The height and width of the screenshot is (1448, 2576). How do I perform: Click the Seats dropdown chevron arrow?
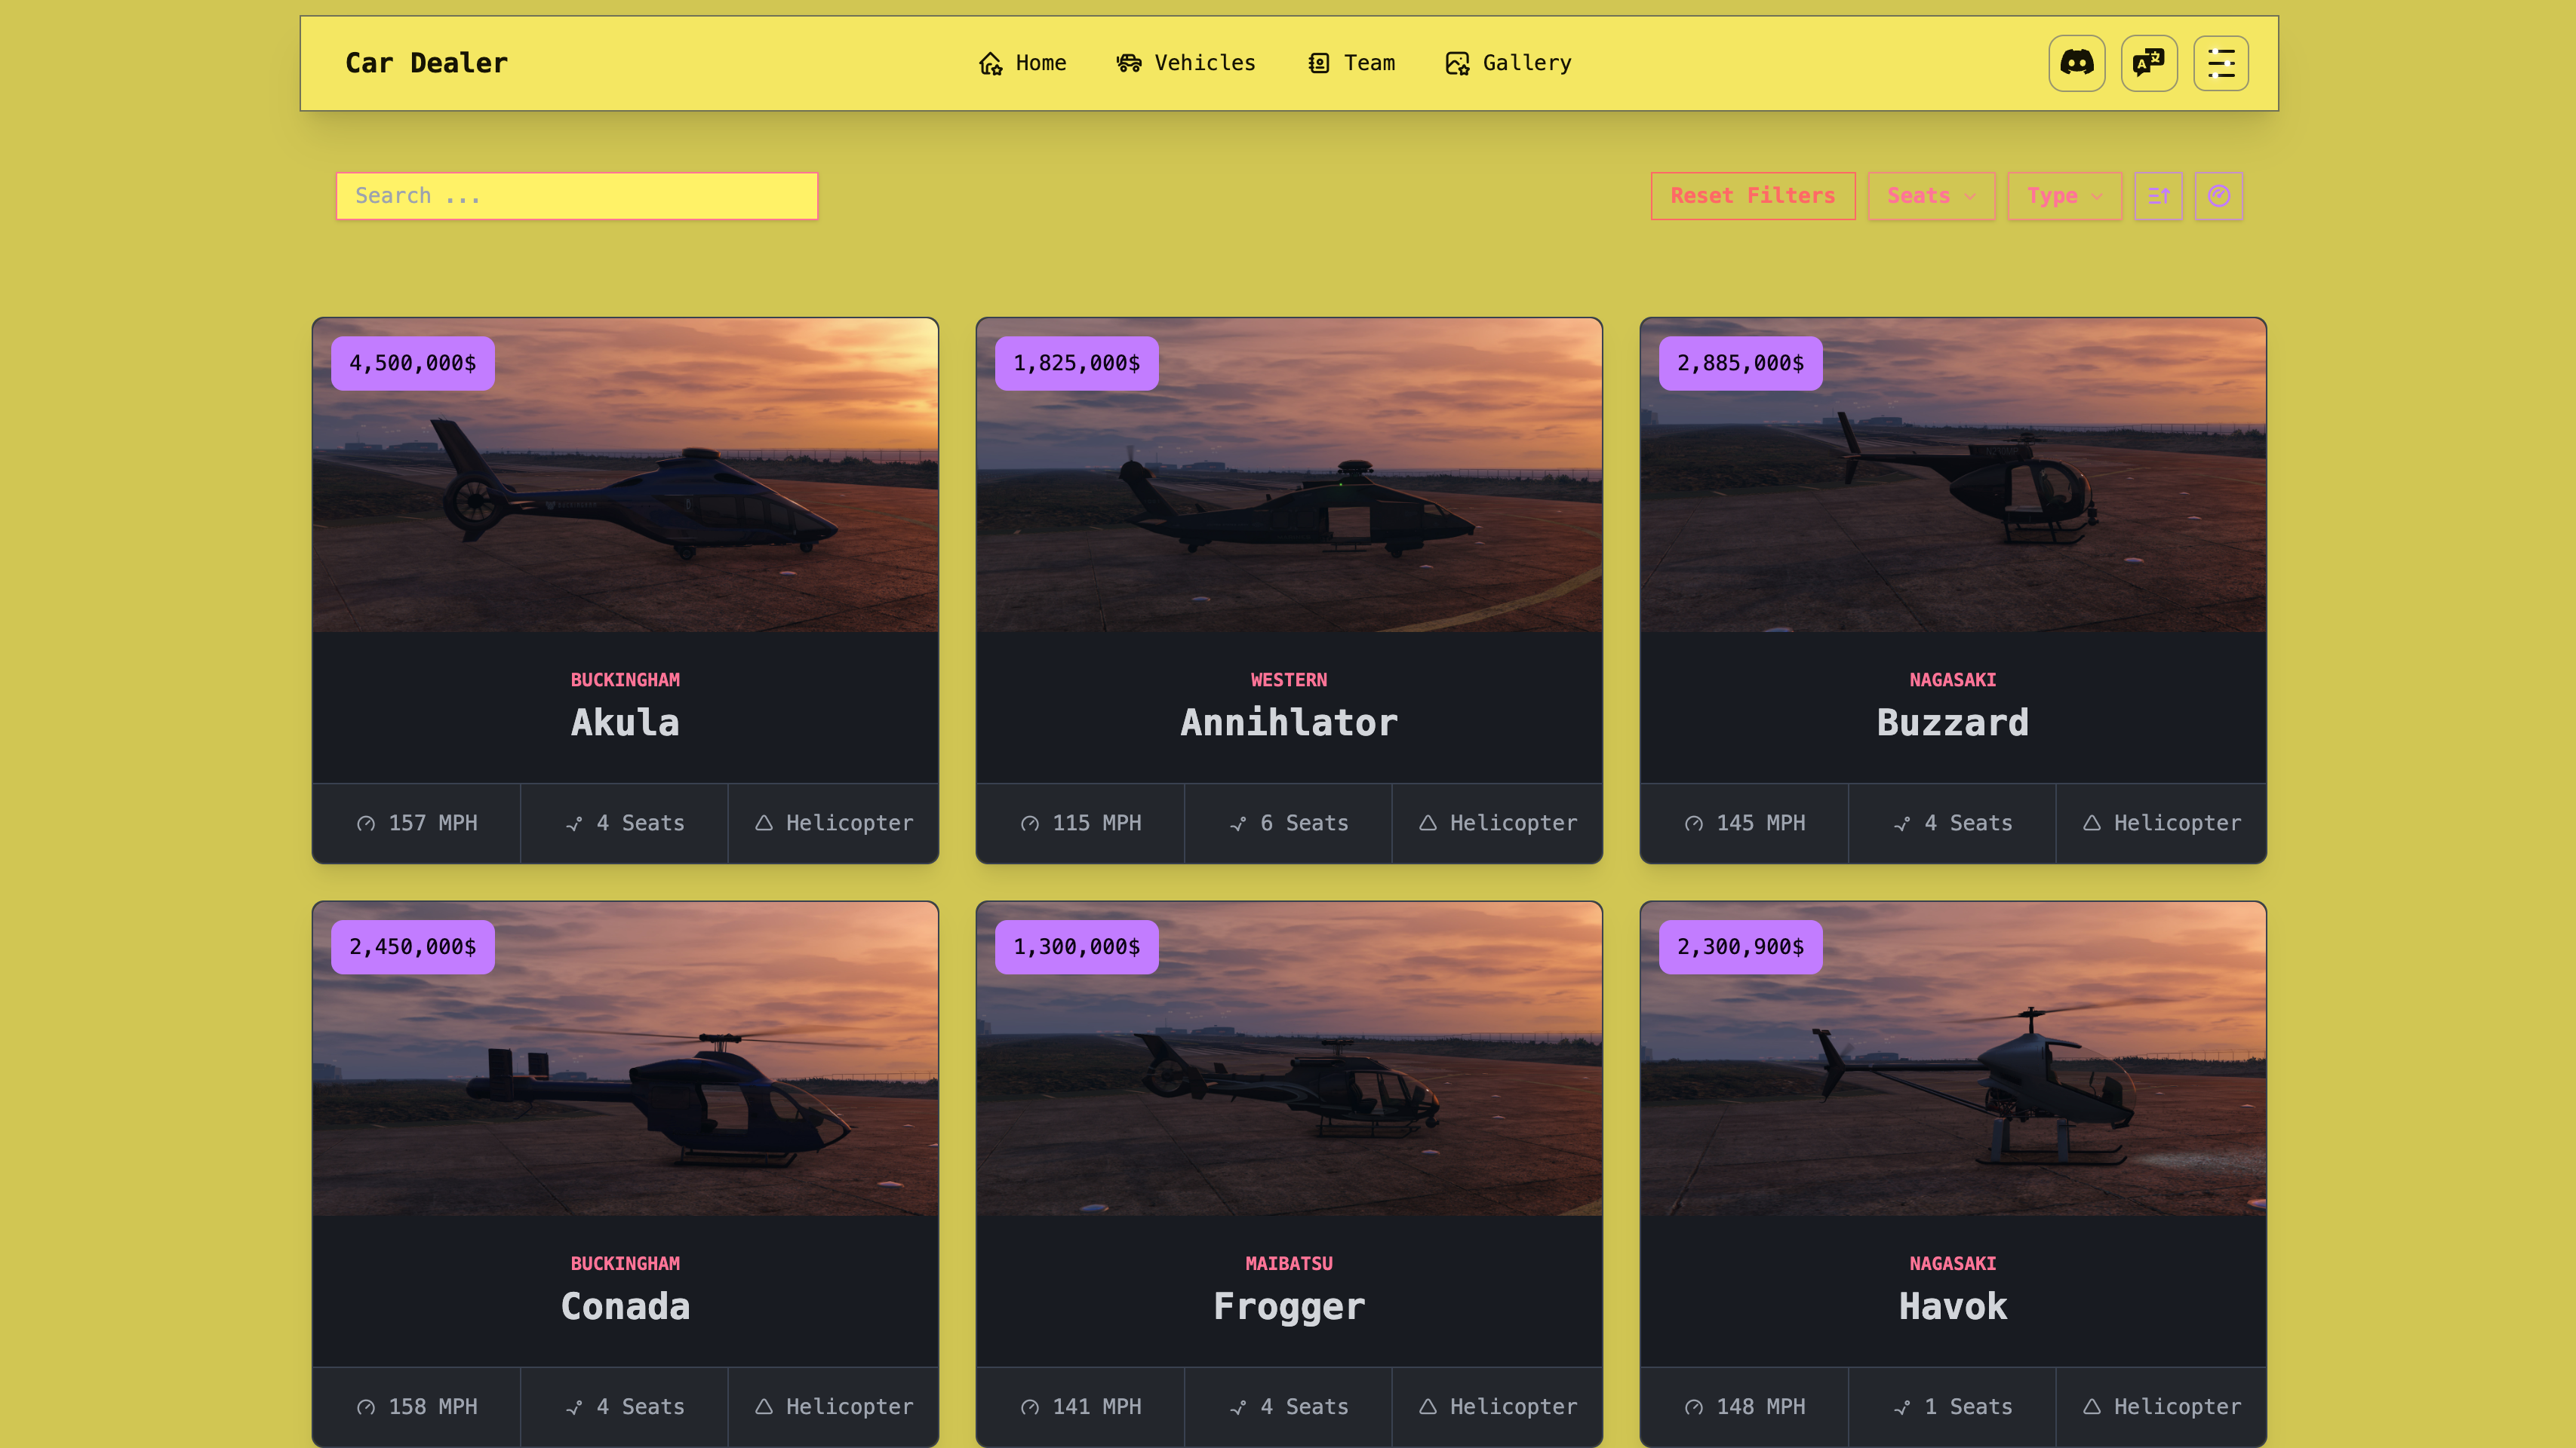[x=1970, y=196]
